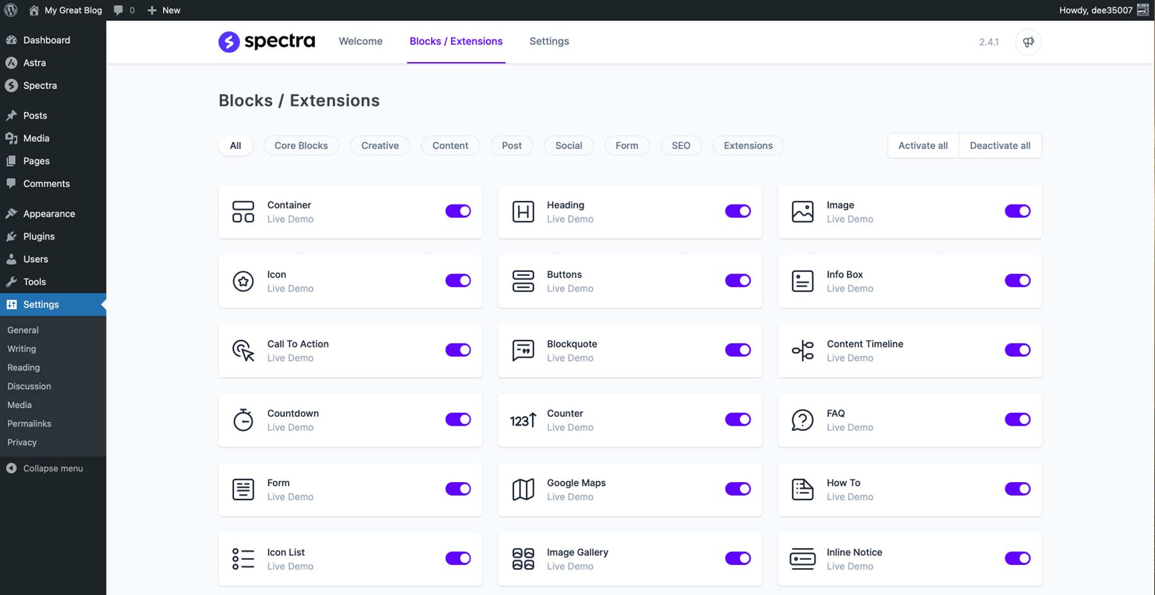Switch to the Spectra Settings tab
This screenshot has height=595, width=1155.
pyautogui.click(x=549, y=41)
